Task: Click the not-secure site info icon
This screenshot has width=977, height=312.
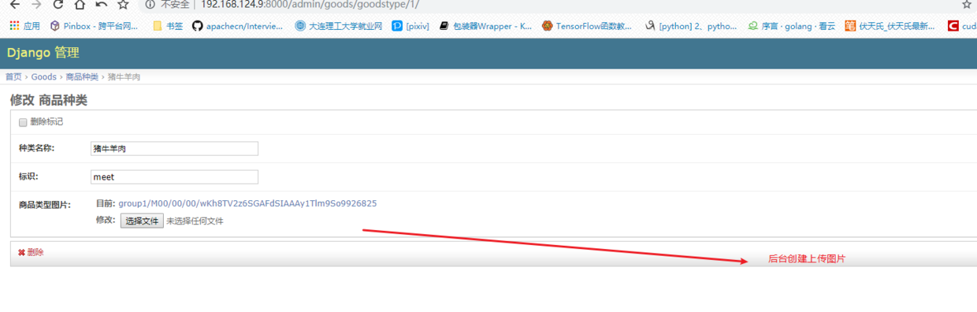Action: (x=150, y=5)
